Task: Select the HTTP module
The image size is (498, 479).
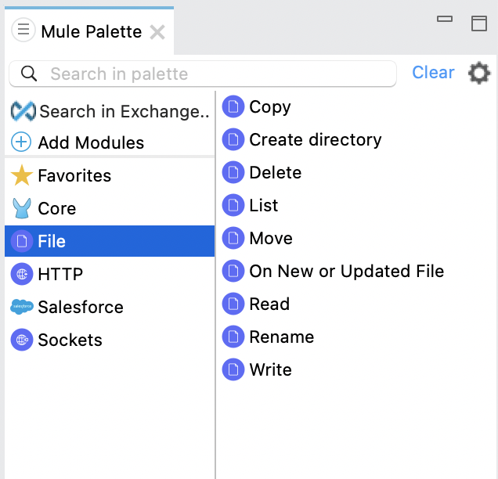Action: [x=110, y=274]
